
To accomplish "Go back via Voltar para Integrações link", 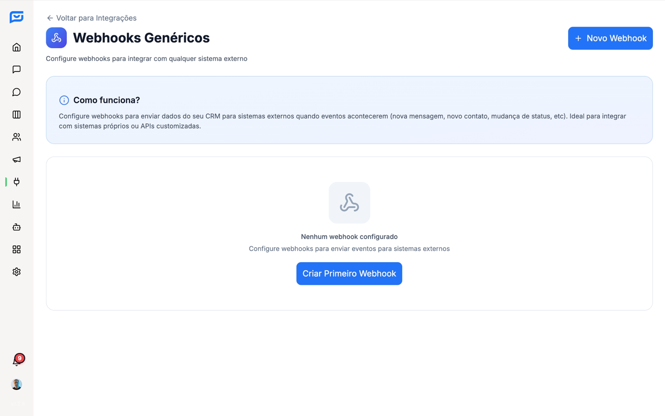I will (91, 18).
